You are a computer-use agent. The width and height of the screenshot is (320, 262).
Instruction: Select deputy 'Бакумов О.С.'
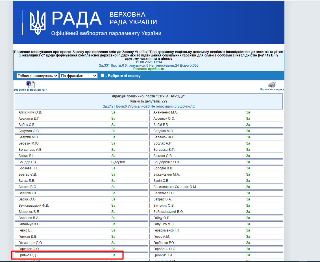pos(29,131)
